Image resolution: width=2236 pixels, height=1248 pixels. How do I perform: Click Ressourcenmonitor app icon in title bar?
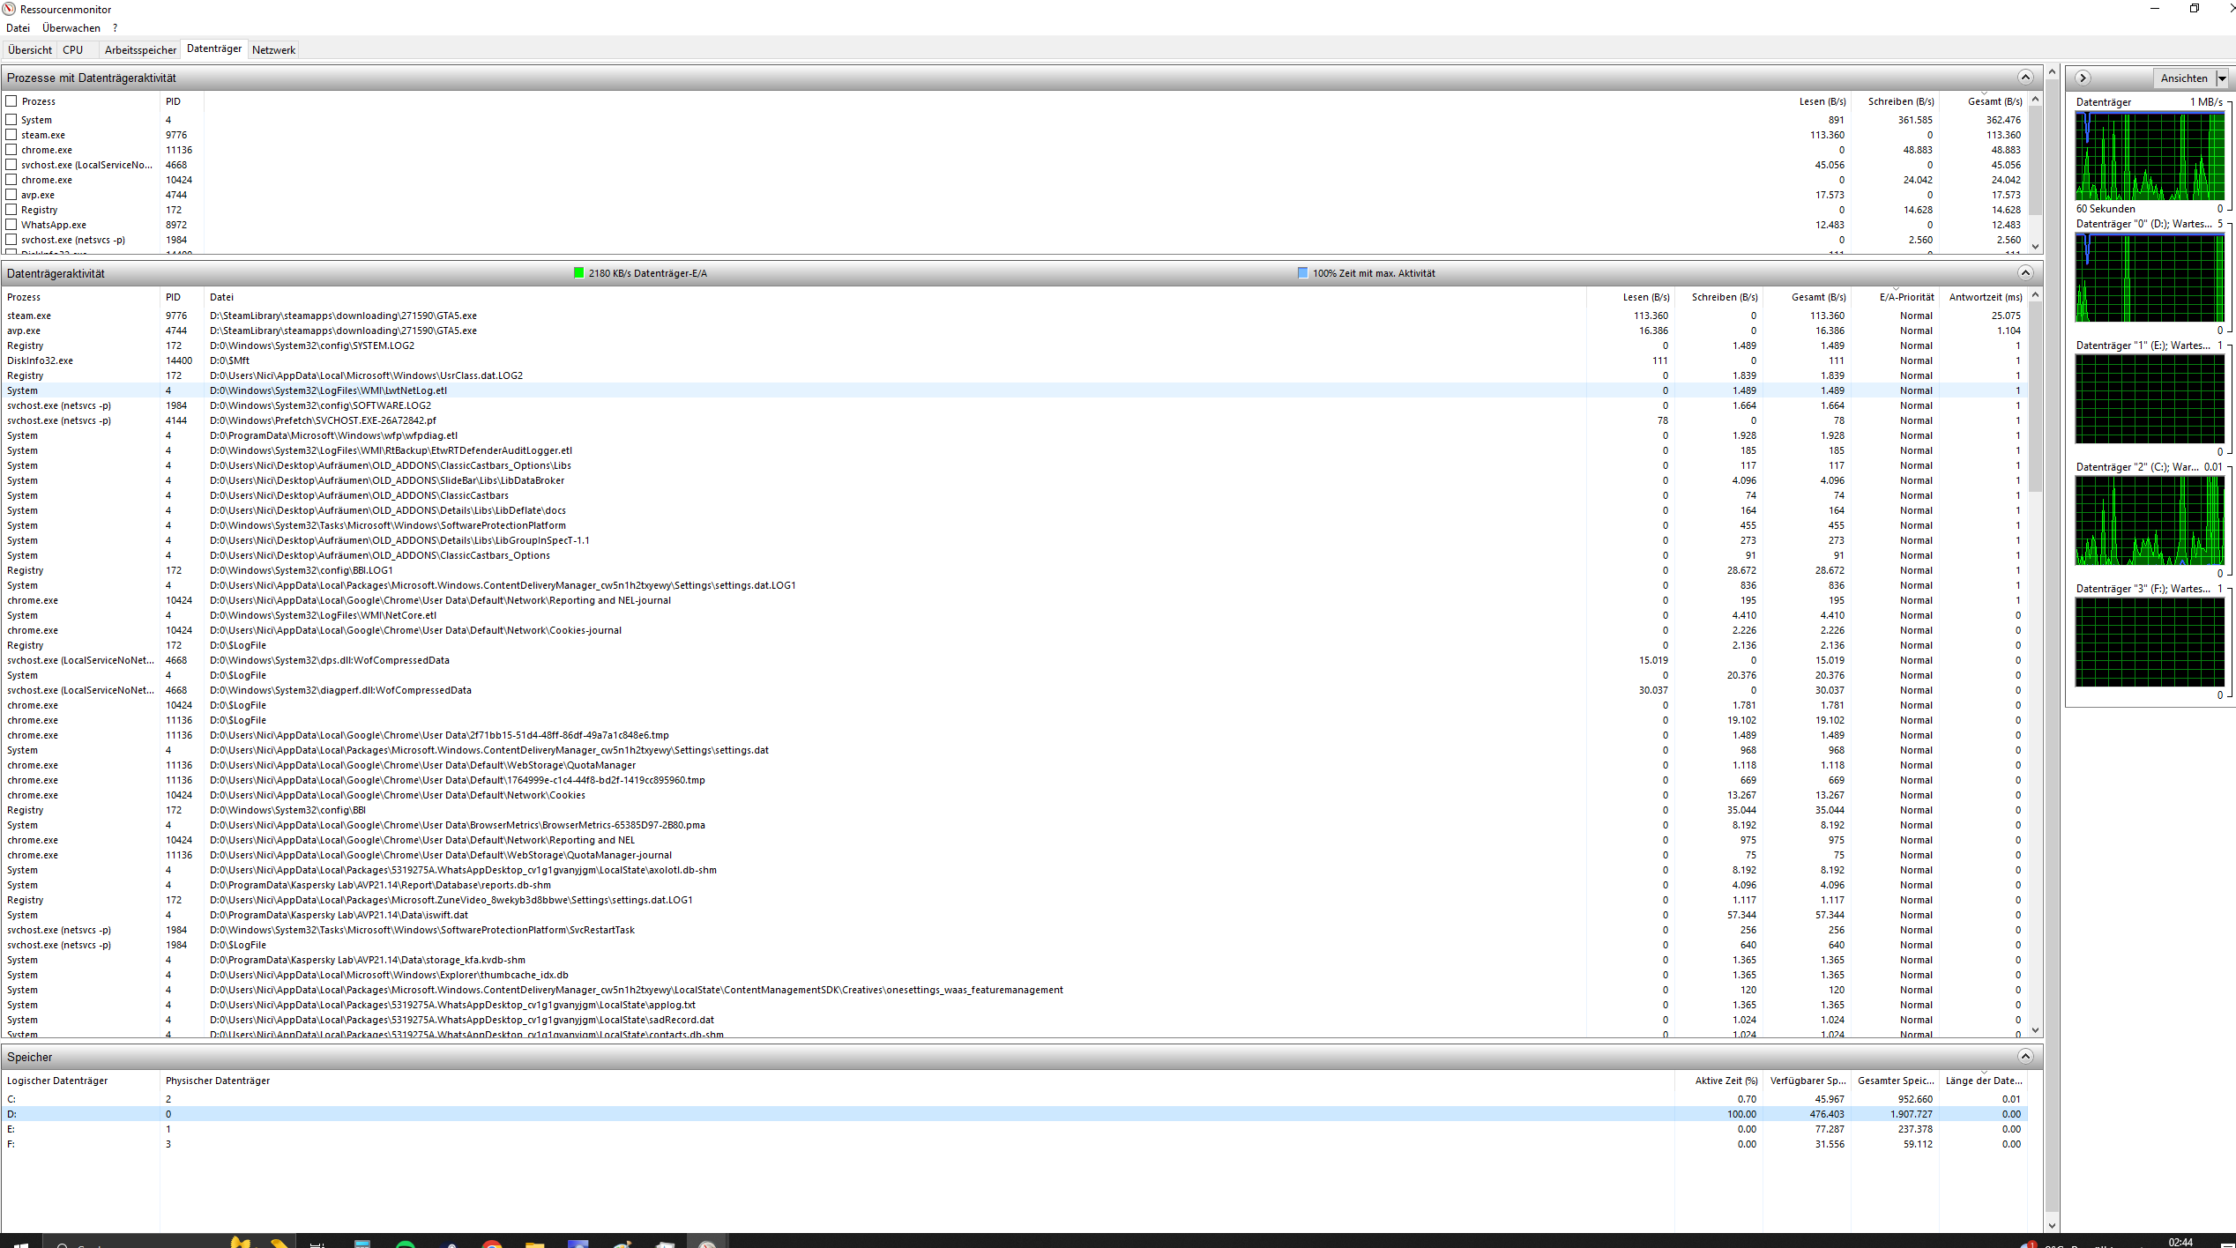coord(9,9)
